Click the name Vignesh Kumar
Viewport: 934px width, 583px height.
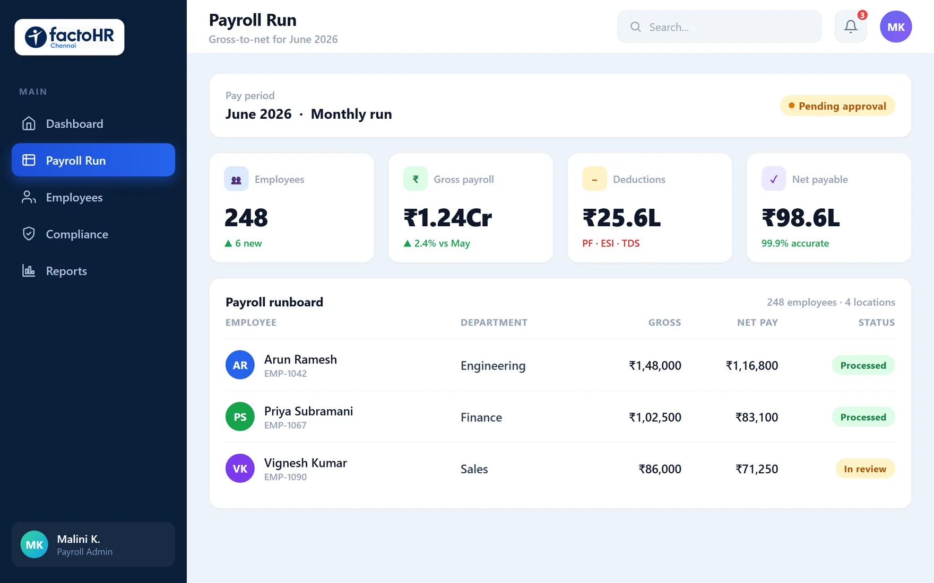tap(306, 463)
